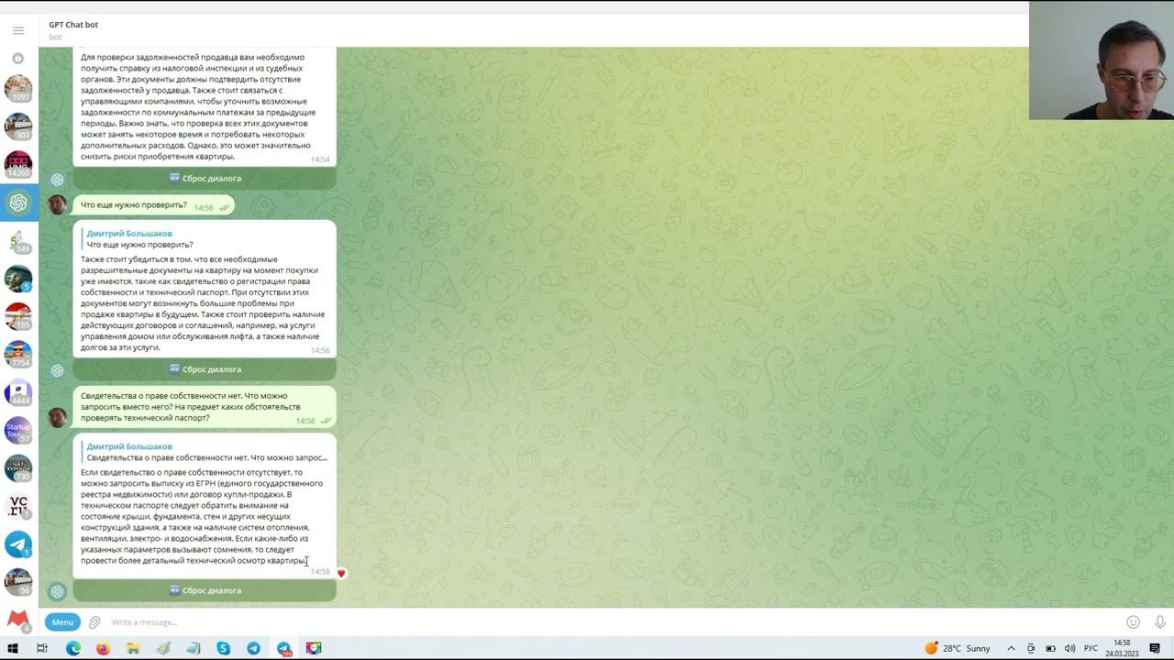Viewport: 1174px width, 660px height.
Task: Click the sent message 'Свидетельства о праве собственности нет'
Action: tap(205, 407)
